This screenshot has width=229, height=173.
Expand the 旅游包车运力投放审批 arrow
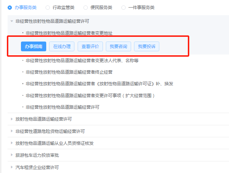12,155
